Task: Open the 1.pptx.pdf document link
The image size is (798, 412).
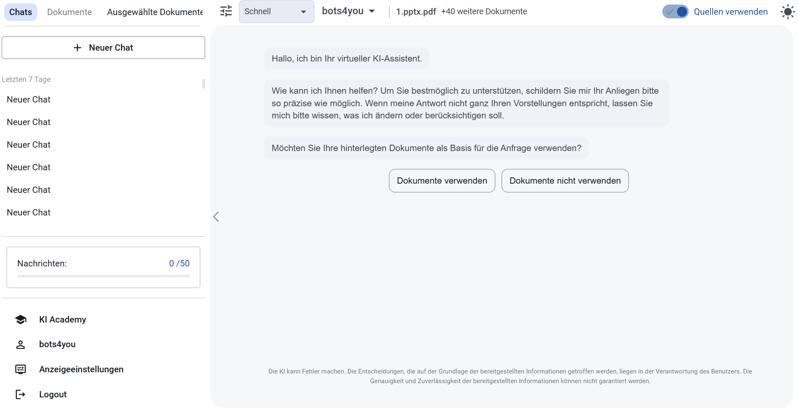Action: pyautogui.click(x=416, y=12)
